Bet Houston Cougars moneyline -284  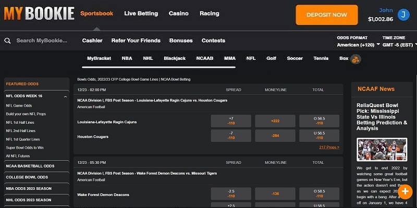tap(275, 136)
